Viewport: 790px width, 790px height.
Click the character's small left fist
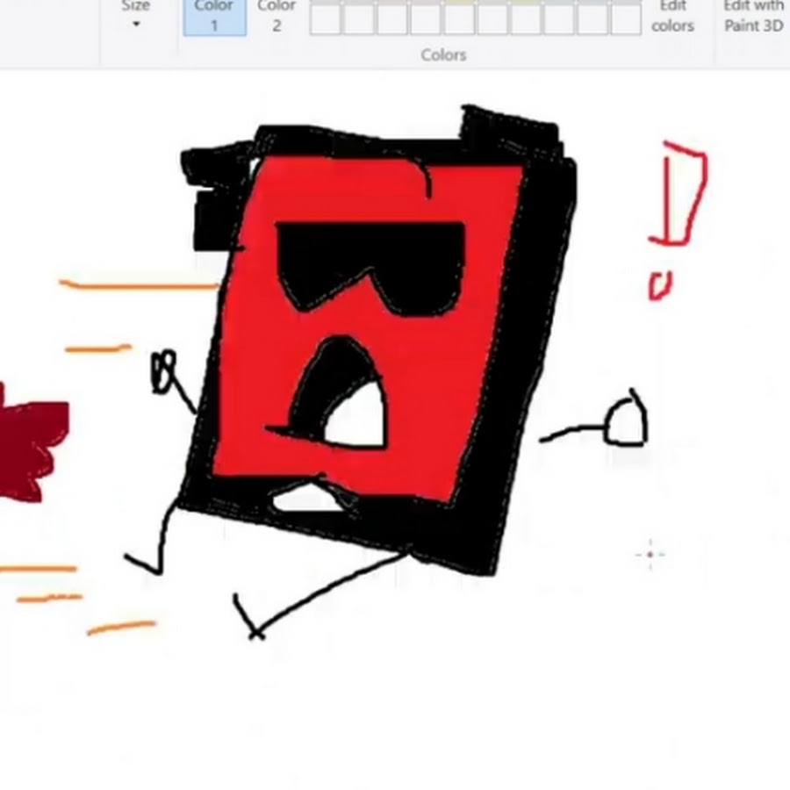click(165, 370)
